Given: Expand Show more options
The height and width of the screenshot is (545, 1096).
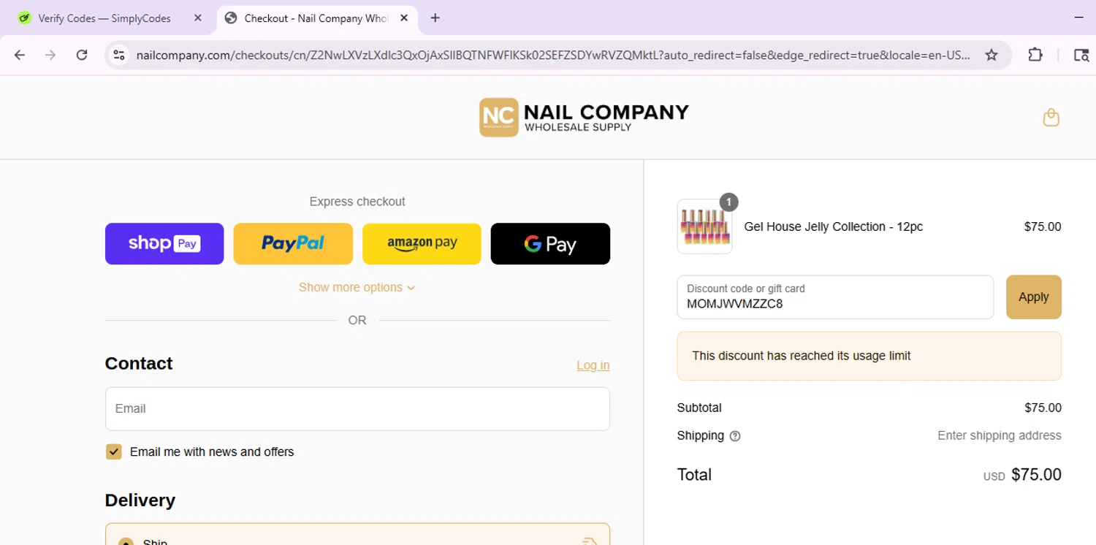Looking at the screenshot, I should [x=357, y=287].
